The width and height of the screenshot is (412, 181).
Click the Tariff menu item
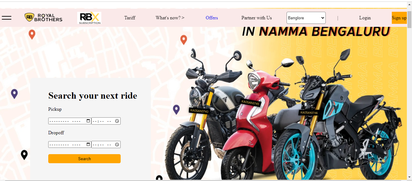[x=130, y=18]
